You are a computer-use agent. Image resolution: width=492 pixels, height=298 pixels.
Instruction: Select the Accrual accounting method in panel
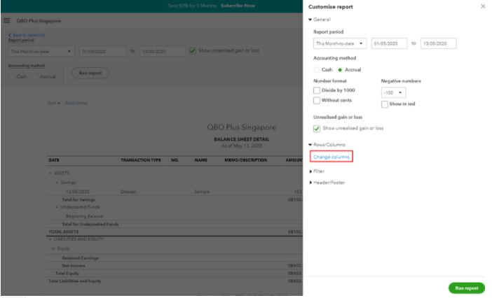pos(340,70)
